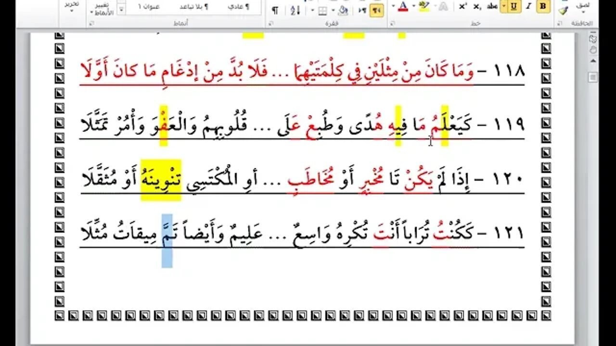Toggle left-to-right text direction
Viewport: 616px width, 346px height.
pos(362,10)
